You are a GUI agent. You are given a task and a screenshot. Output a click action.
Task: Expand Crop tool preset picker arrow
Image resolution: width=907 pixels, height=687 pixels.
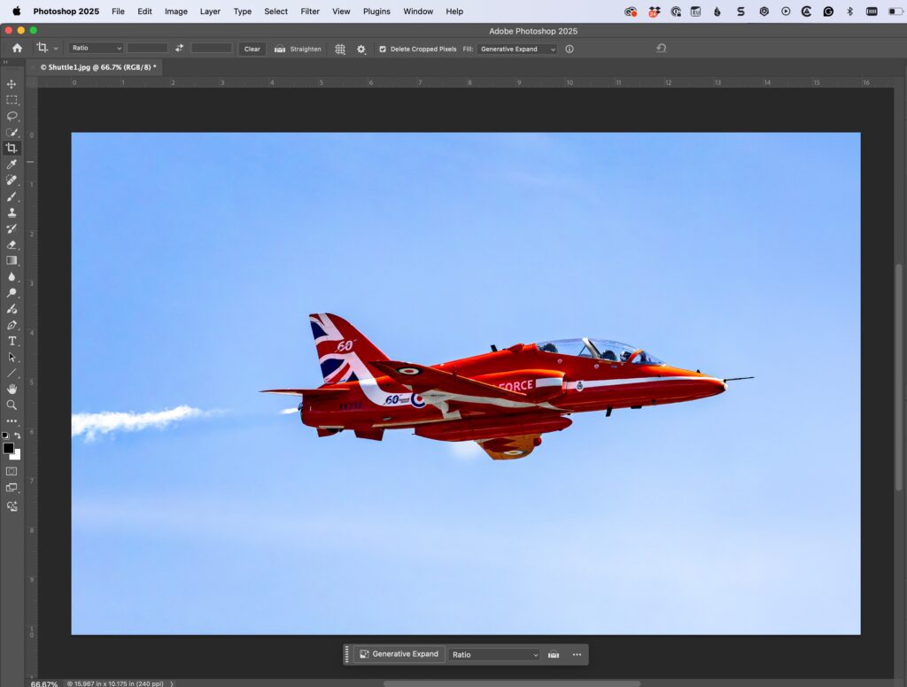click(x=56, y=50)
